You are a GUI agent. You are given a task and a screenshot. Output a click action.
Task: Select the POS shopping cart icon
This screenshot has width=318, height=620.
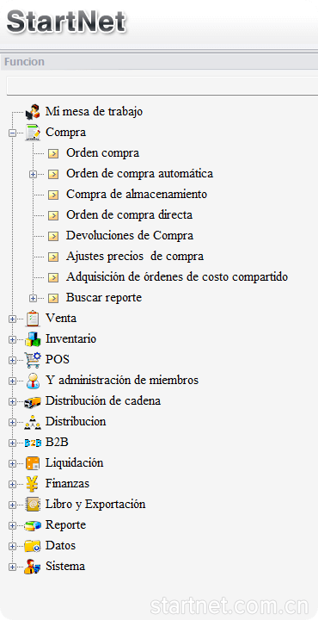(33, 360)
